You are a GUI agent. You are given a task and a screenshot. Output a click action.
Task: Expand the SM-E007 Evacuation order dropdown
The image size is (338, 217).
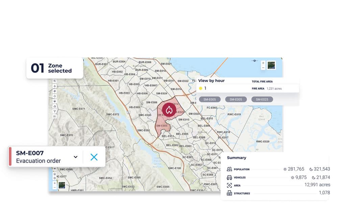click(x=76, y=157)
